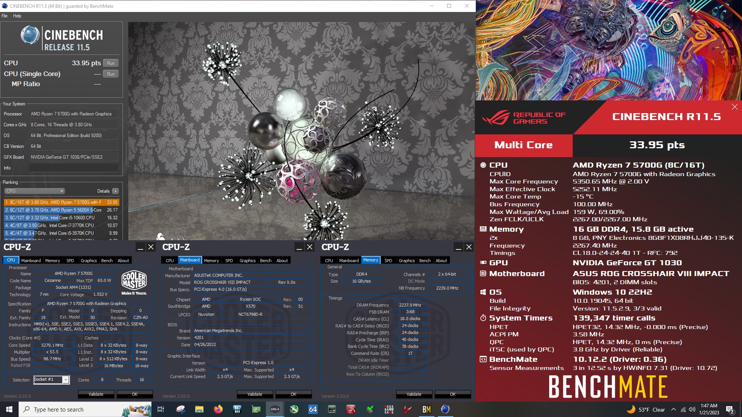742x417 pixels.
Task: Open the weather widget showing 53°F Clear
Action: pyautogui.click(x=646, y=410)
